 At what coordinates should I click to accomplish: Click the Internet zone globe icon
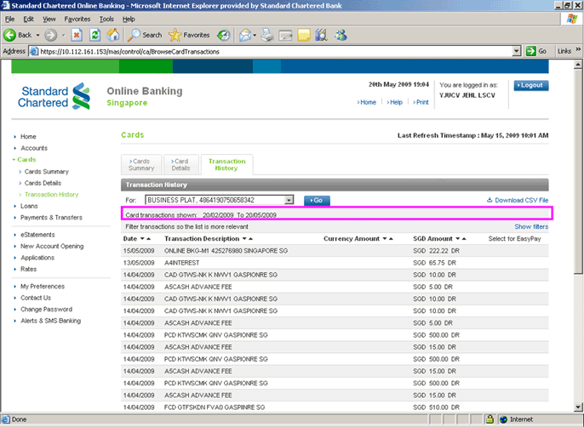tap(504, 419)
